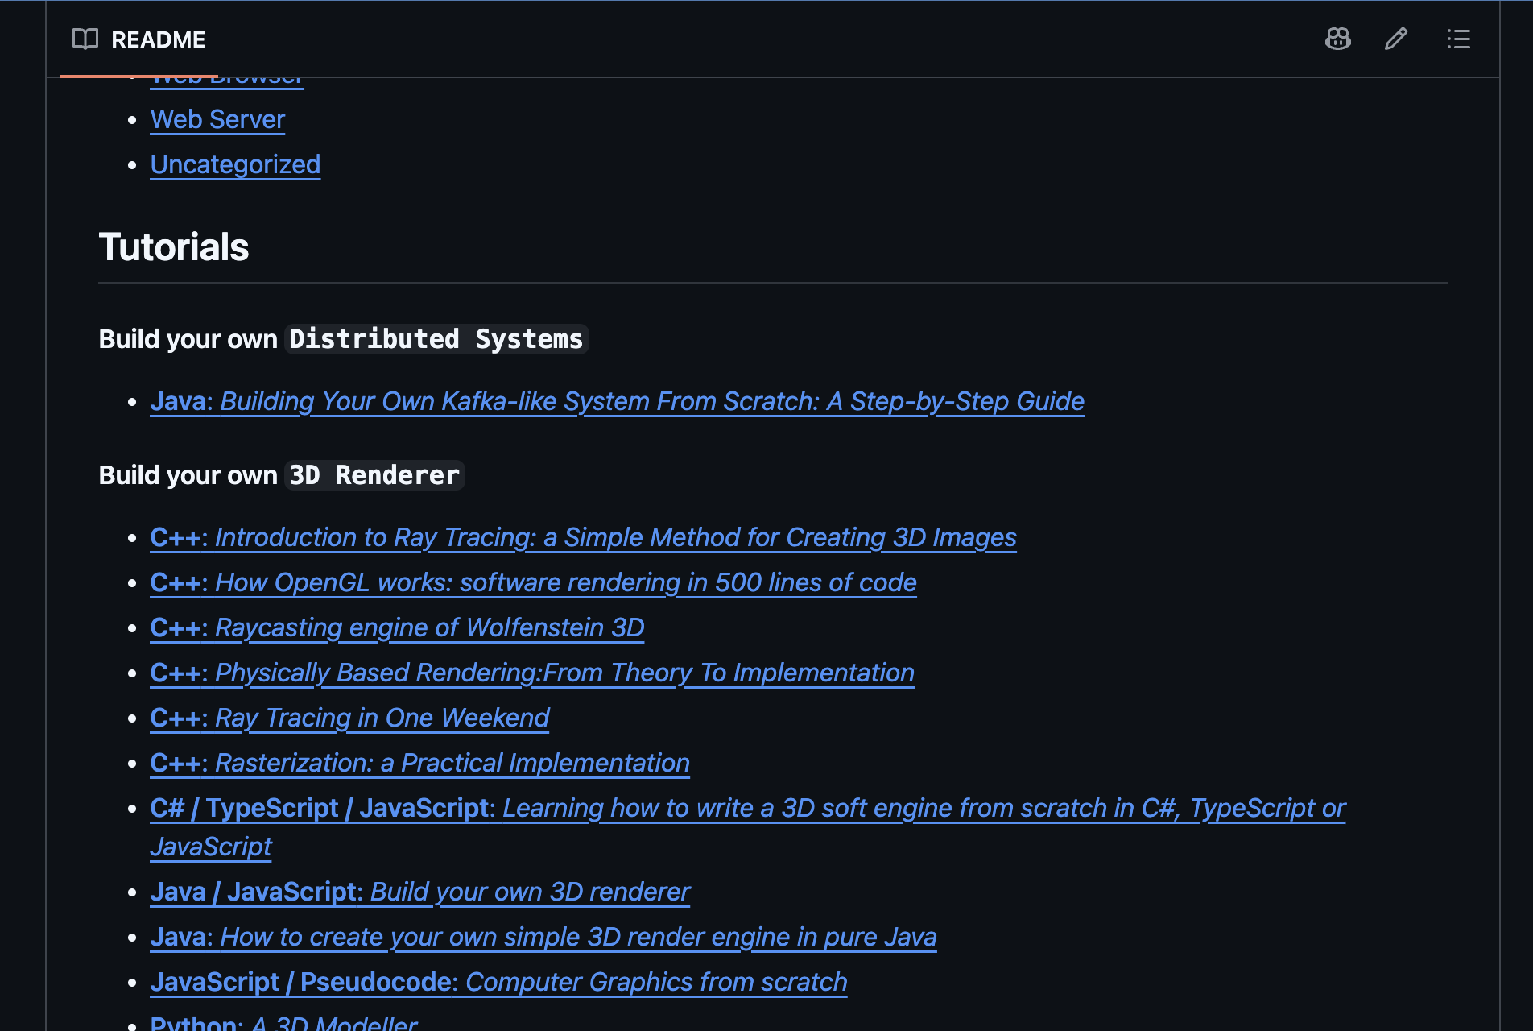Screen dimensions: 1533x1031
Task: Open How OpenGL works link
Action: [533, 582]
